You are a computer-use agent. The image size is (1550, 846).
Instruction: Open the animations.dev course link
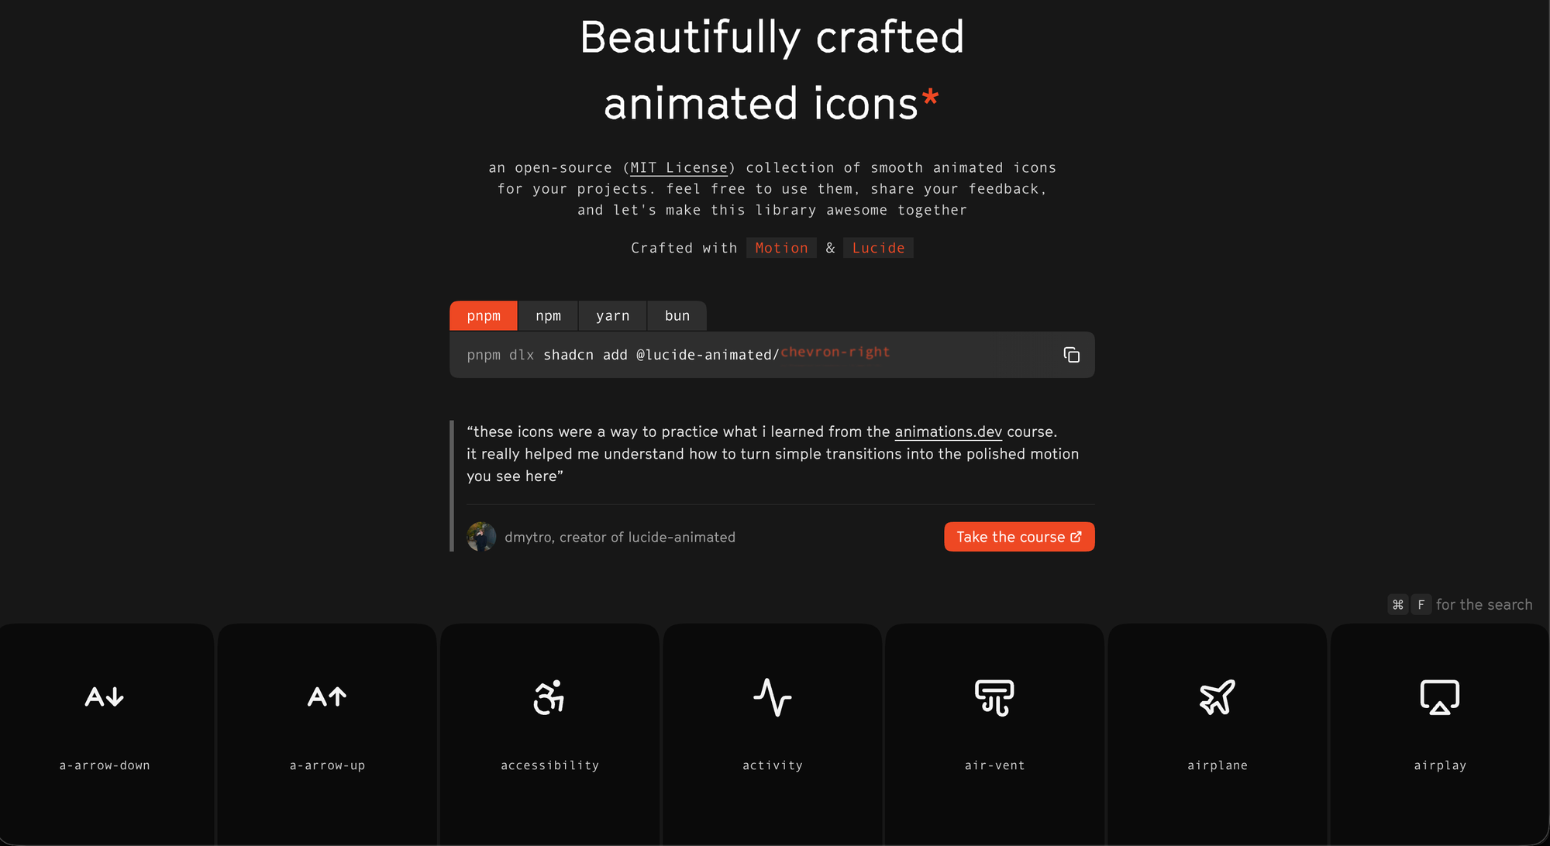[948, 432]
